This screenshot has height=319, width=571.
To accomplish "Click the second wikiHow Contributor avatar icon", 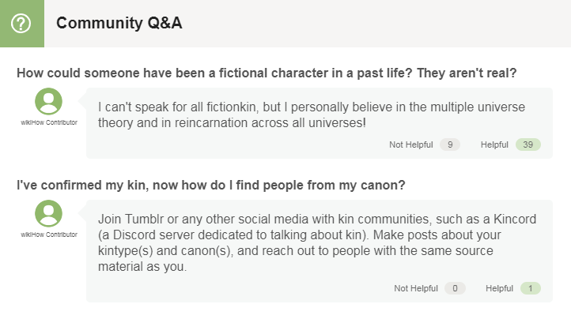I will tap(48, 213).
